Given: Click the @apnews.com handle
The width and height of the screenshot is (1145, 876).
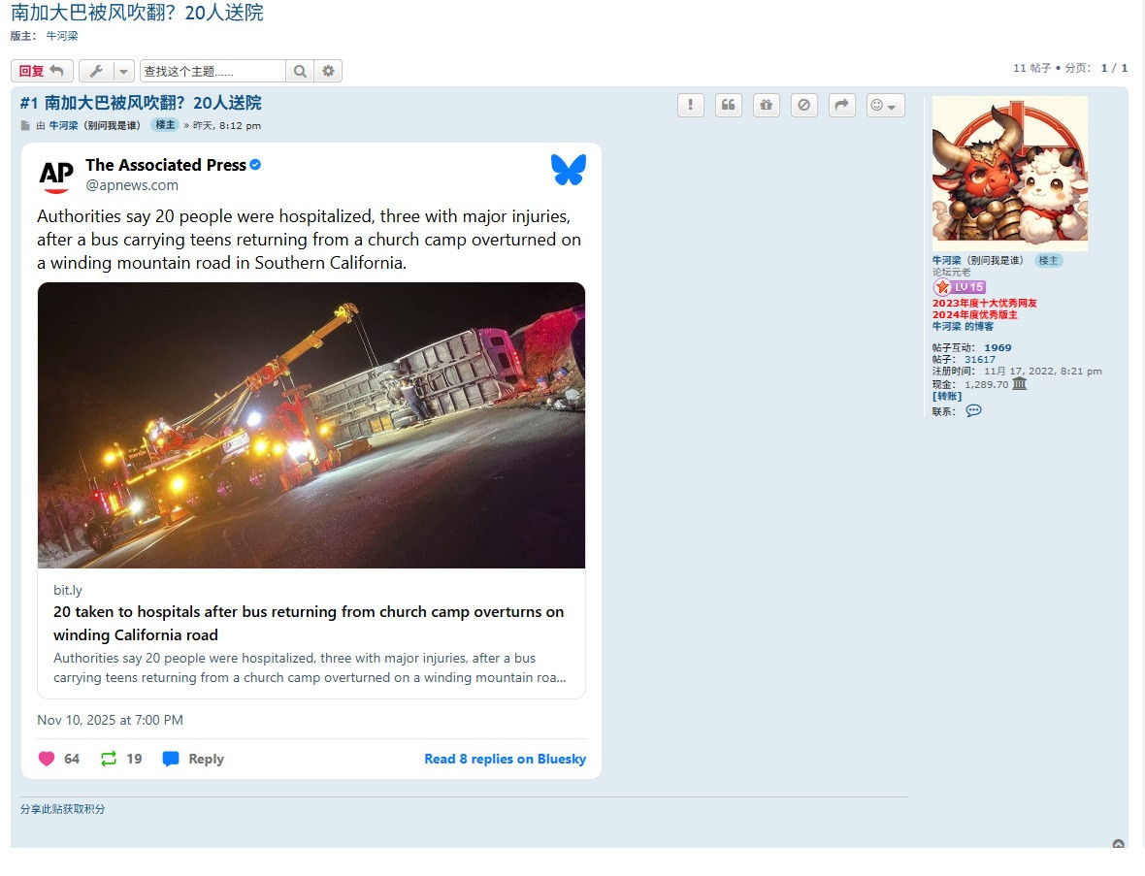Looking at the screenshot, I should (x=132, y=185).
